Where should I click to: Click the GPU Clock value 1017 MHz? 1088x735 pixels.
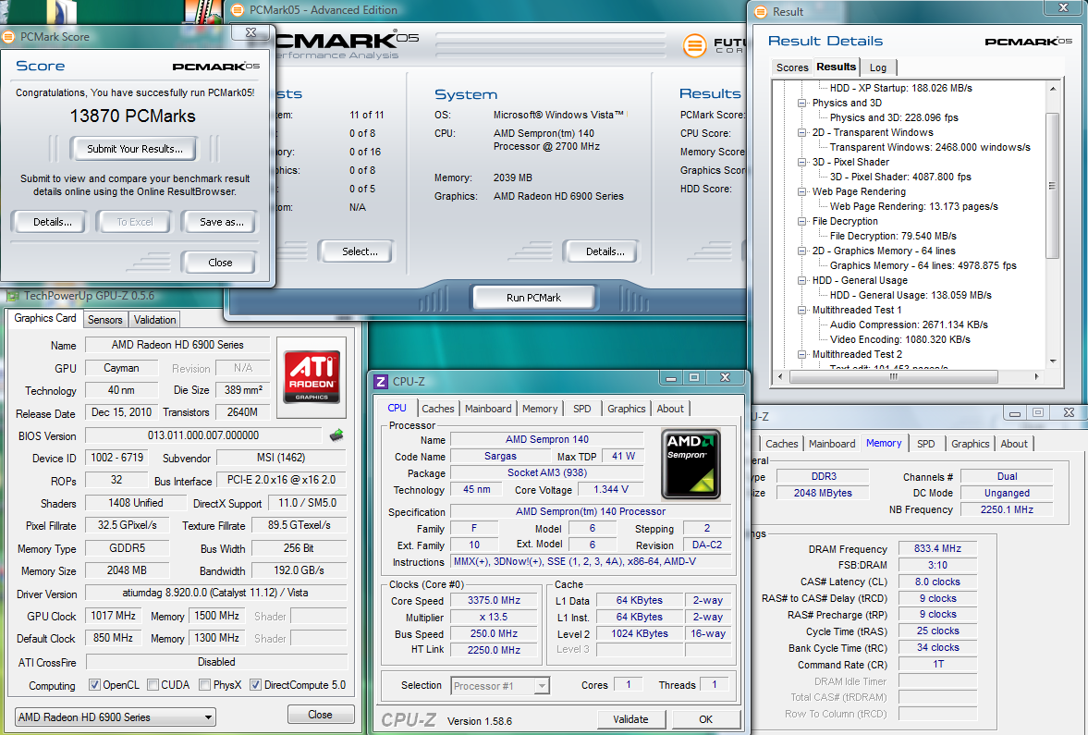point(113,616)
